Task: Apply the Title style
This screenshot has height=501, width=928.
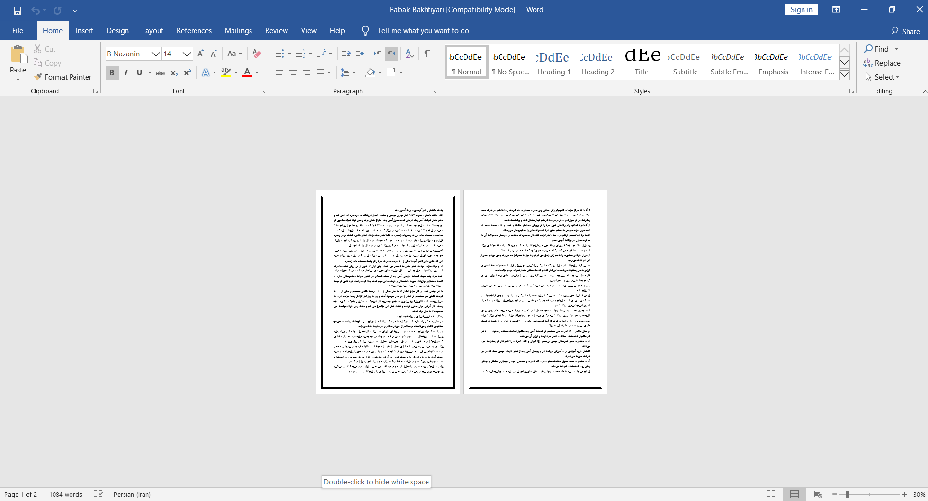Action: 642,62
